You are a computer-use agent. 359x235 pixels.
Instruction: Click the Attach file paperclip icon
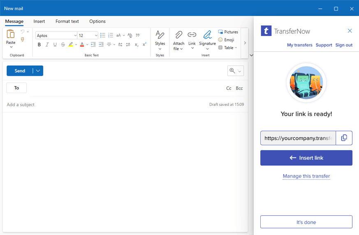point(178,35)
